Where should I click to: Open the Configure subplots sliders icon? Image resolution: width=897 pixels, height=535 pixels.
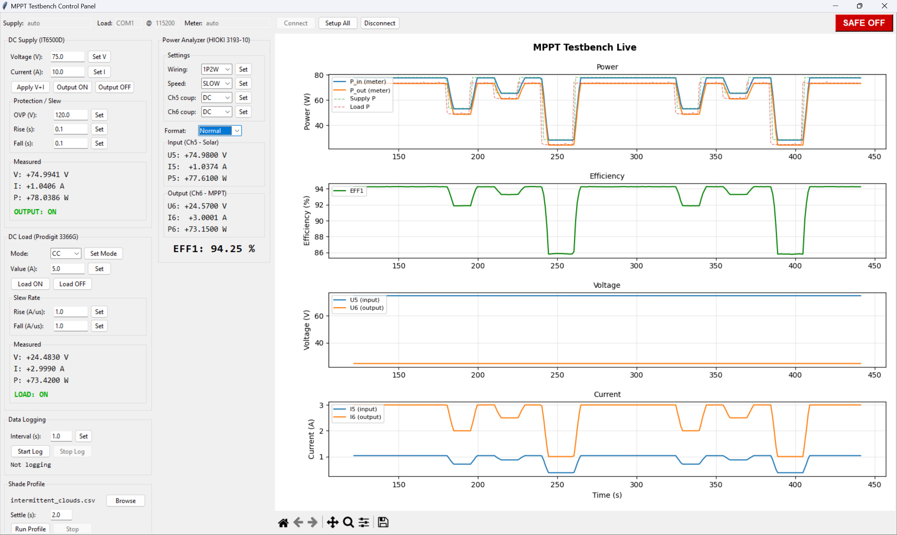[x=363, y=522]
